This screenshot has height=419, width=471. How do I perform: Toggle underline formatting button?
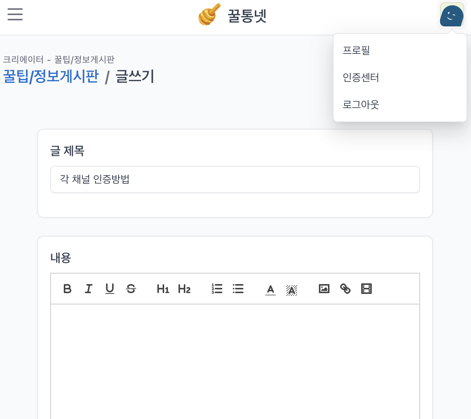(110, 289)
